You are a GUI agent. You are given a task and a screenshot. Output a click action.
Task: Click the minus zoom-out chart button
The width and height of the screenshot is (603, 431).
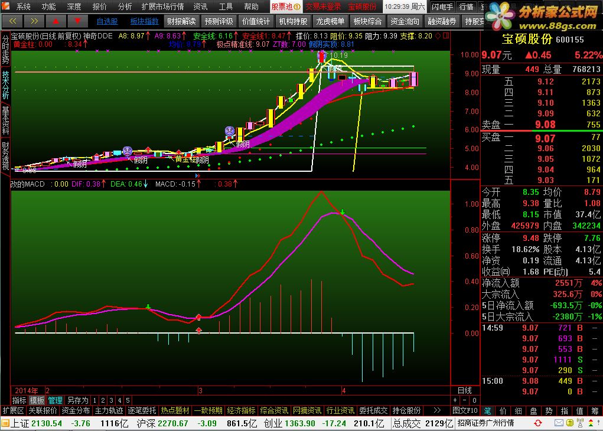[x=465, y=400]
